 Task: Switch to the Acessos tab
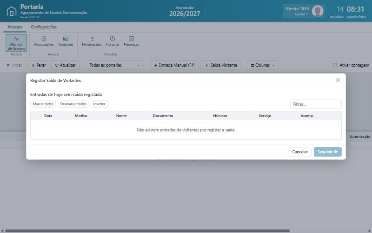point(15,27)
